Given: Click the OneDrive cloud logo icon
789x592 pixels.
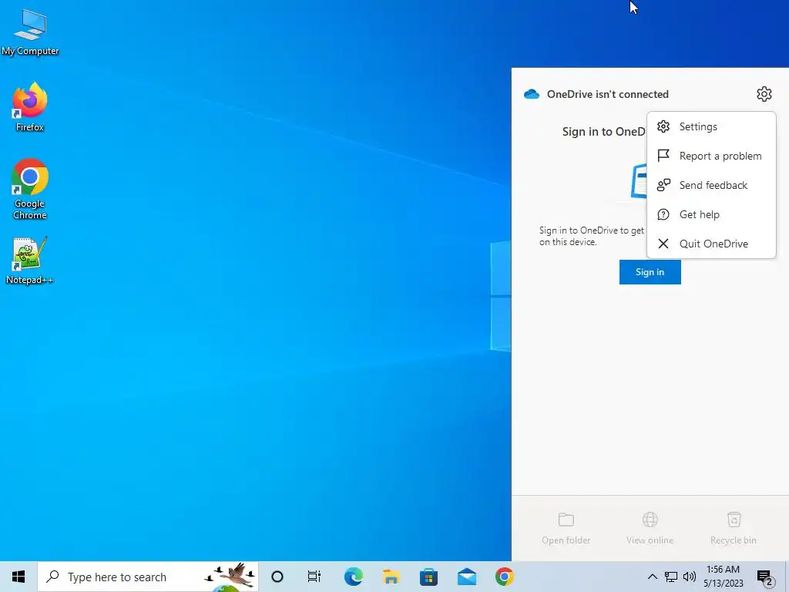Looking at the screenshot, I should [532, 94].
